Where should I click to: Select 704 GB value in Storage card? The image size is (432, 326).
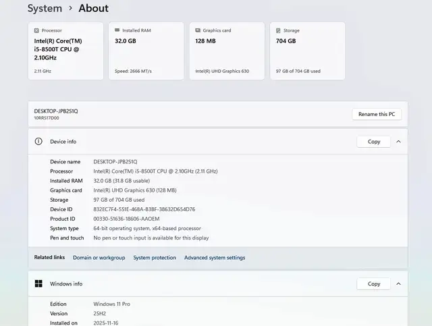(286, 41)
